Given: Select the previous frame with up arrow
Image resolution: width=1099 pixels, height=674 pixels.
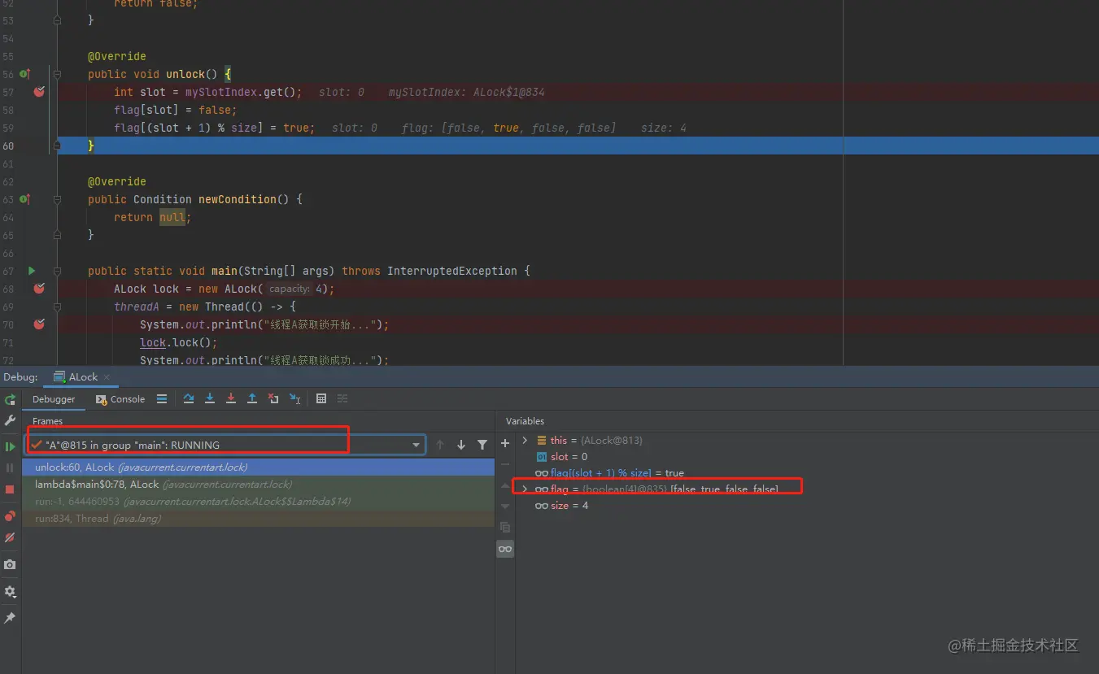Looking at the screenshot, I should click(x=440, y=445).
